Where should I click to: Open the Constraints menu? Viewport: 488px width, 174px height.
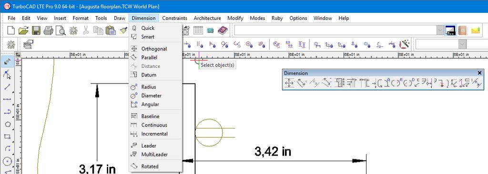pos(174,18)
